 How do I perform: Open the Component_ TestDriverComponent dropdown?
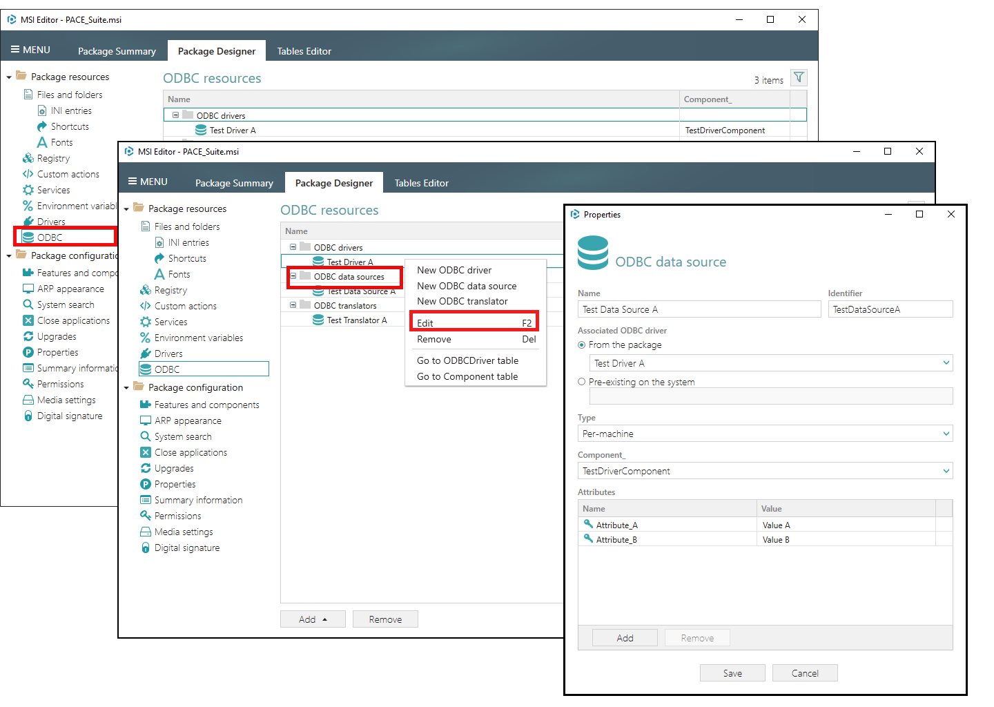point(765,471)
